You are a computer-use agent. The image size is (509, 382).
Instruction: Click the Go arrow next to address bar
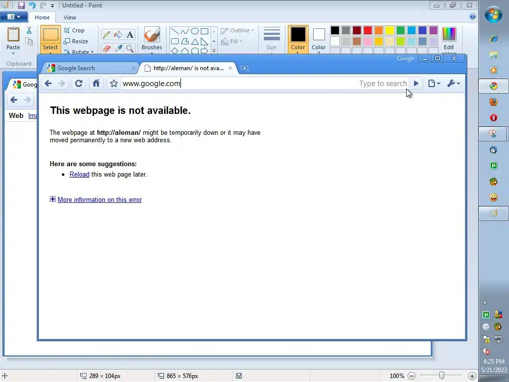coord(416,84)
